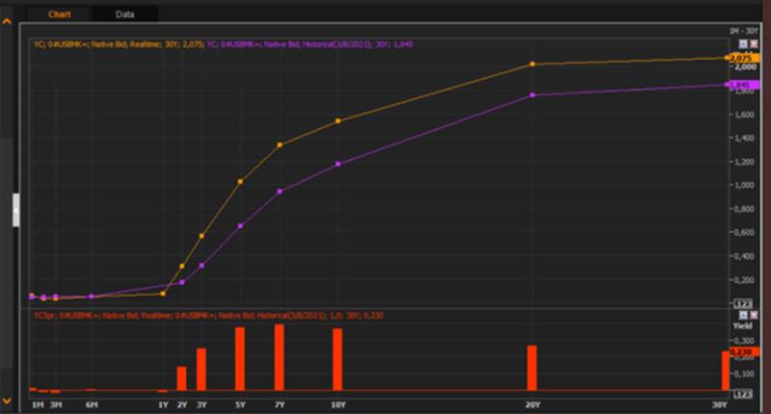The image size is (771, 414).
Task: Click the orange up chevron at top left
Action: point(7,10)
